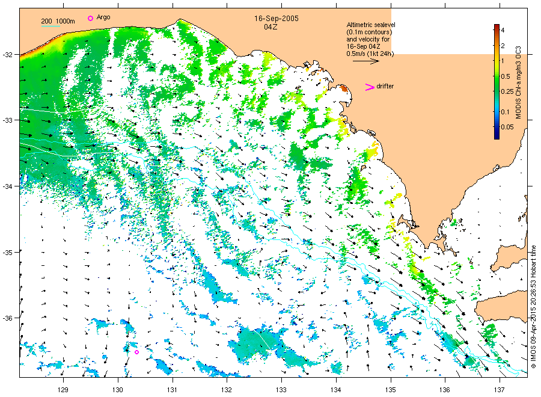Image resolution: width=541 pixels, height=397 pixels.
Task: Click longitude axis label '129'
Action: coord(63,390)
